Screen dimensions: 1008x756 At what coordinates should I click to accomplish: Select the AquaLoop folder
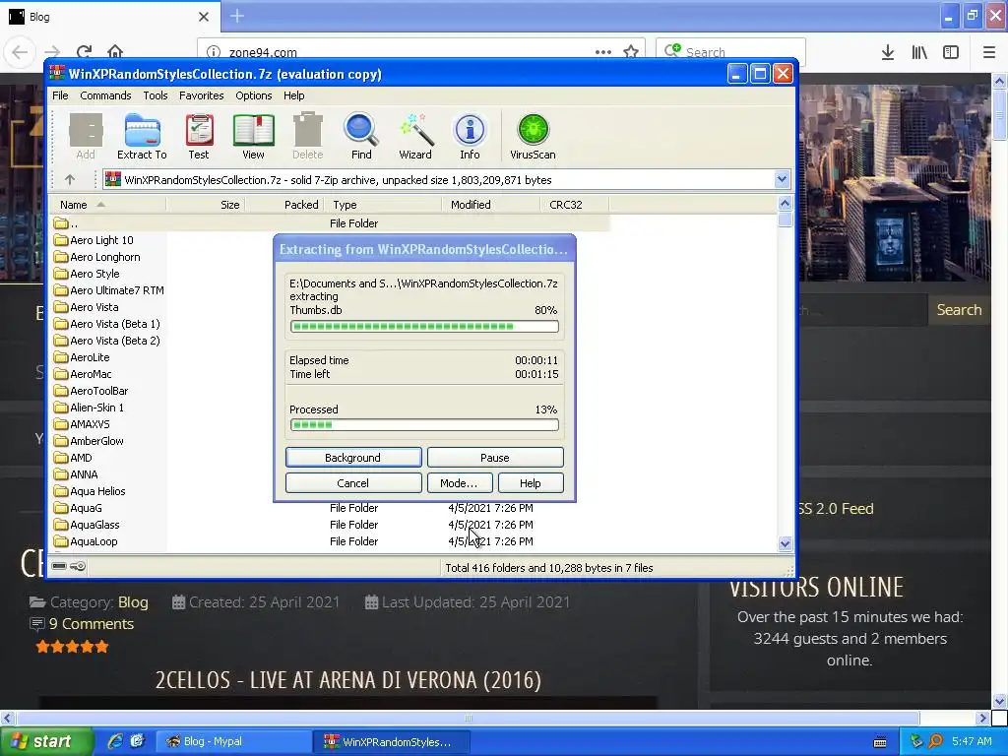click(x=87, y=540)
